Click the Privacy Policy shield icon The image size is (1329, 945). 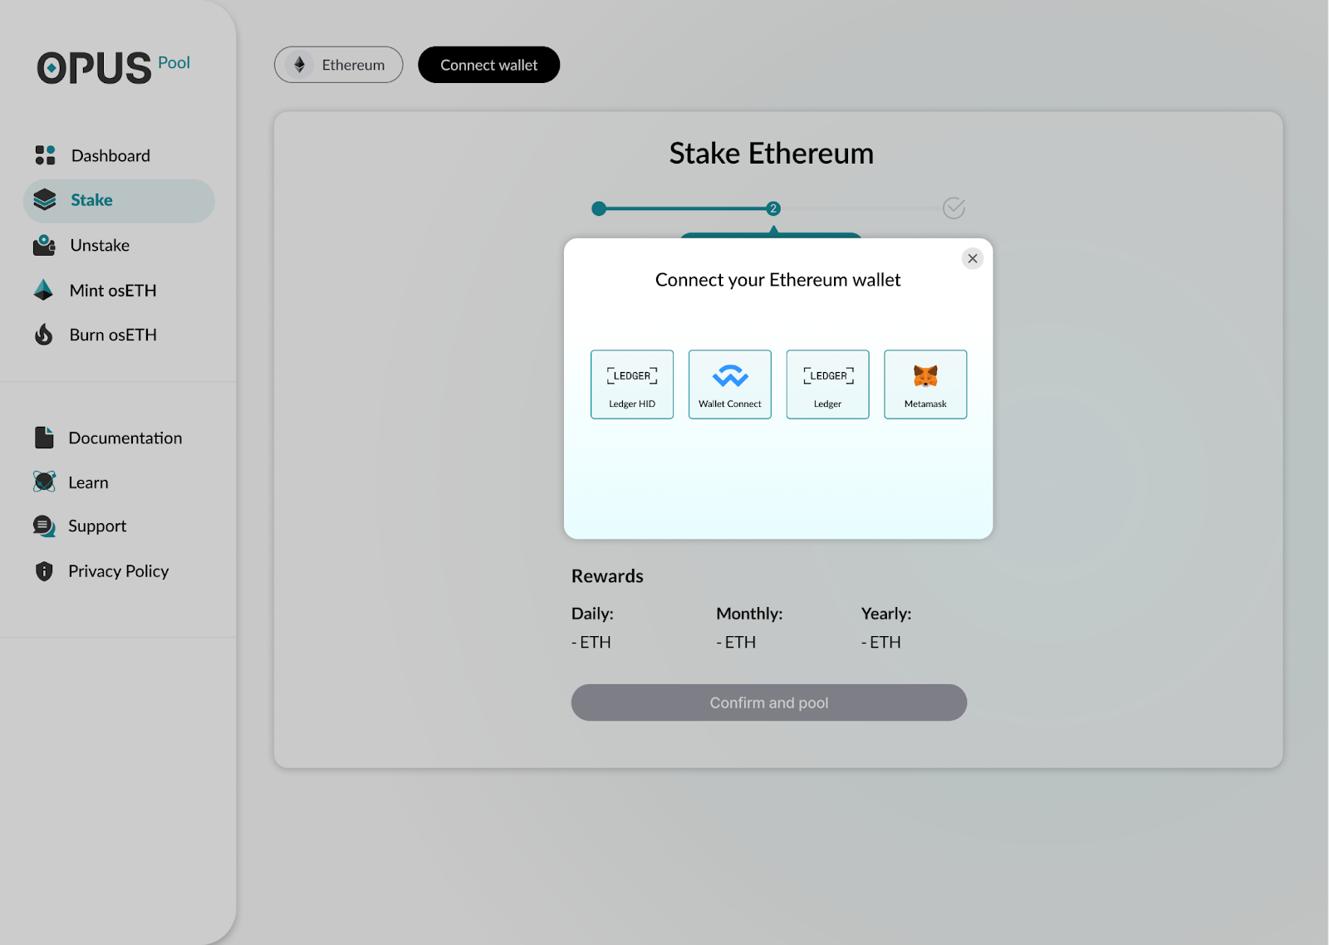43,570
